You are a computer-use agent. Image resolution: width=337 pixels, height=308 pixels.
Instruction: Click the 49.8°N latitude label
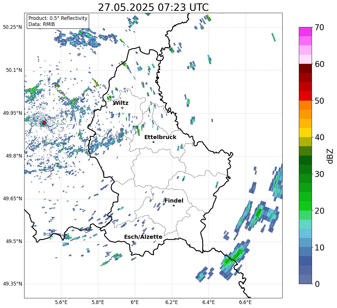[14, 156]
